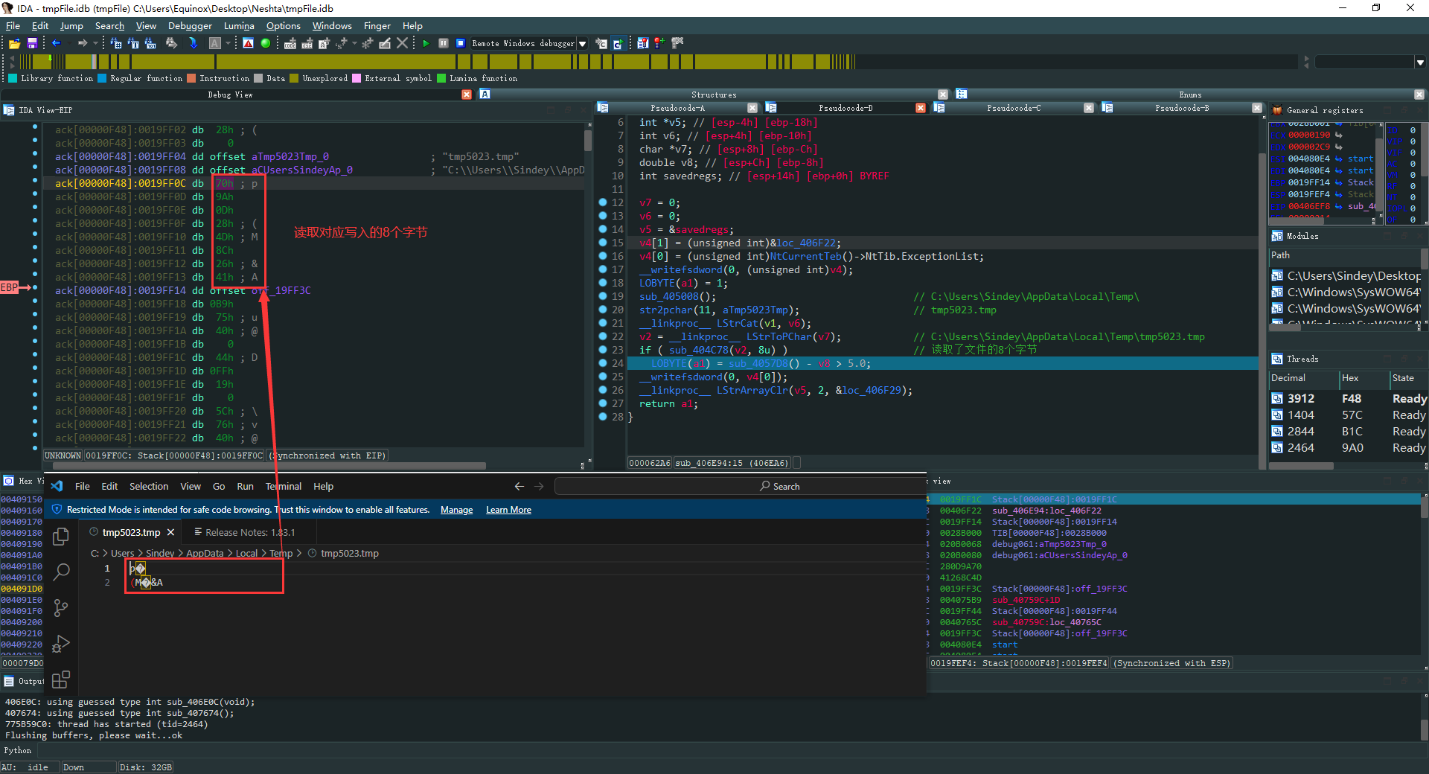Terminate the process with the stop button
The image size is (1429, 774).
[x=461, y=44]
